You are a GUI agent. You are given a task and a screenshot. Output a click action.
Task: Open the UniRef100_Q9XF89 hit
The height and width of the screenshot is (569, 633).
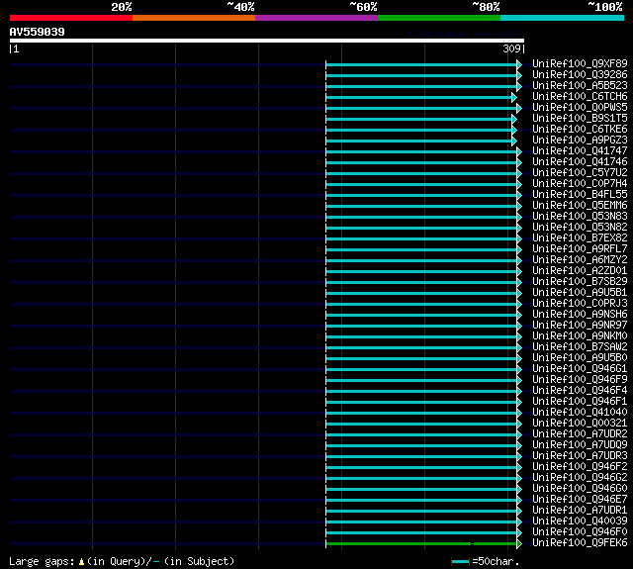tap(580, 63)
